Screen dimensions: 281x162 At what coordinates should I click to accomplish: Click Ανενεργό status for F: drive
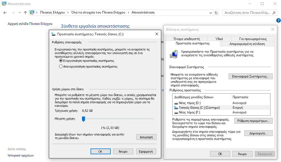tap(239, 112)
